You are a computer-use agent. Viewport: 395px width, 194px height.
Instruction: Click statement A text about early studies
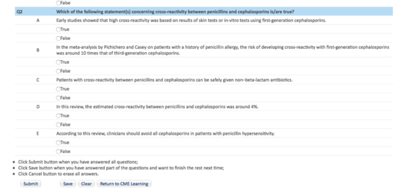pyautogui.click(x=191, y=21)
